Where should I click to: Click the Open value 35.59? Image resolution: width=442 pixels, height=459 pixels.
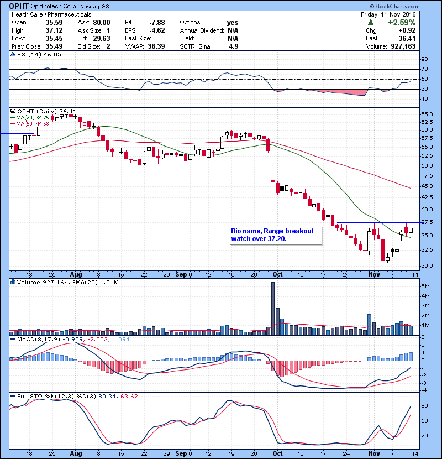coord(54,23)
